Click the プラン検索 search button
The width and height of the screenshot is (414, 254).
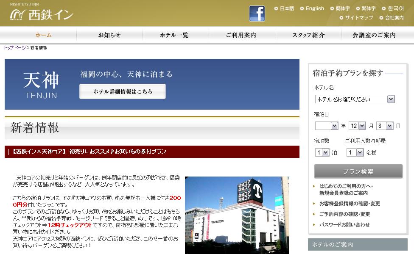click(358, 171)
